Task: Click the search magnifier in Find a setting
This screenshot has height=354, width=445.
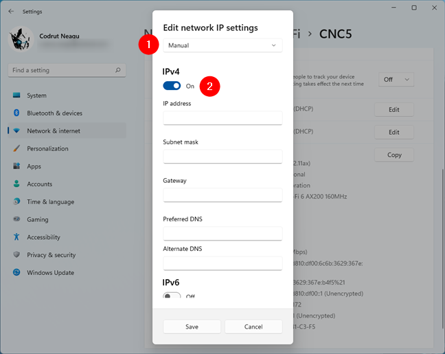Action: click(x=118, y=70)
